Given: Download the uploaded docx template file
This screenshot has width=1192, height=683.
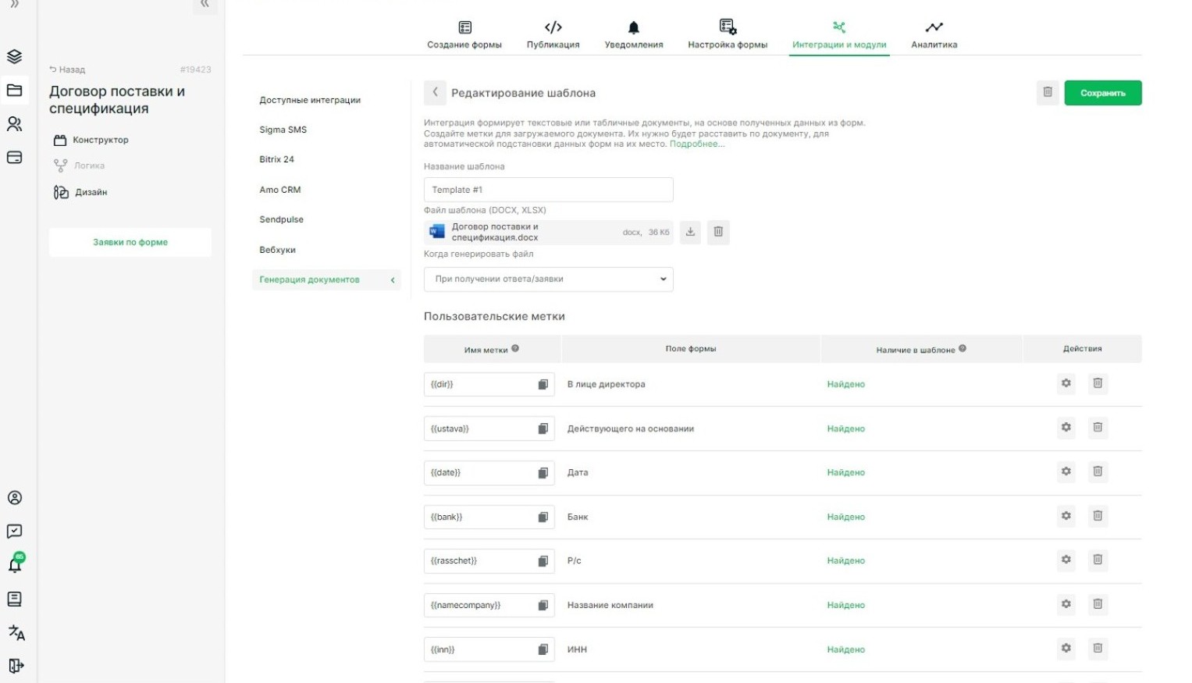Looking at the screenshot, I should pos(690,232).
